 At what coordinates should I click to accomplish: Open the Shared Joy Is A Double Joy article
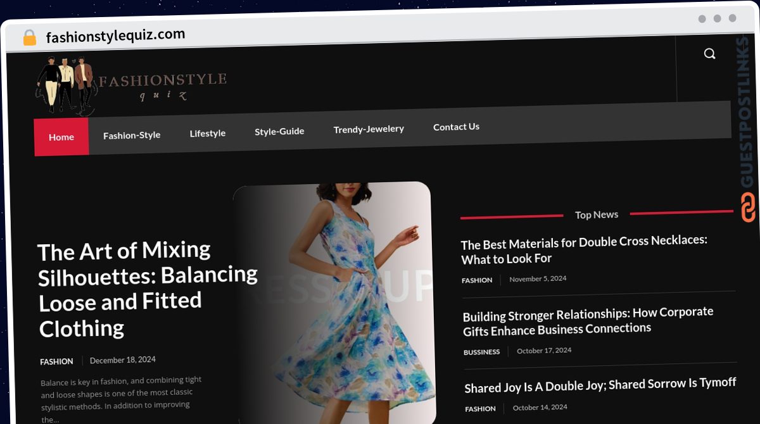point(600,383)
